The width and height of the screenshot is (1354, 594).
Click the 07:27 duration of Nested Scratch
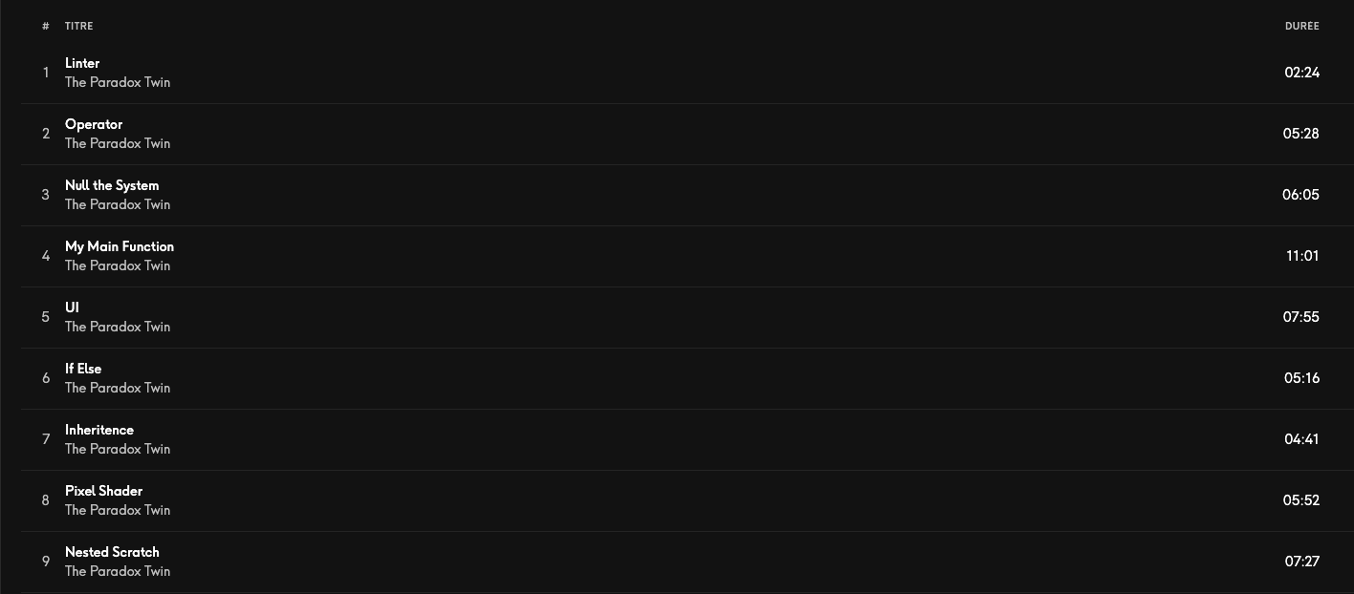pyautogui.click(x=1302, y=562)
